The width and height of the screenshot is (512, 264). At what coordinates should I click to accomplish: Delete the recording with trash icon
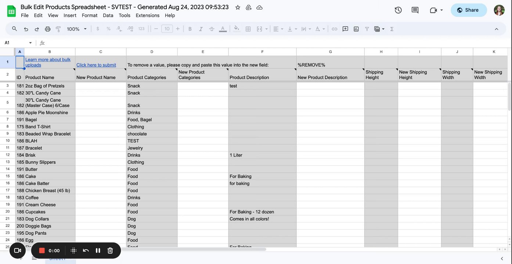[x=110, y=250]
